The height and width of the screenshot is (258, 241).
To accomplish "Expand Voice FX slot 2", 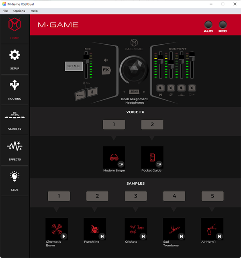I will pyautogui.click(x=152, y=125).
